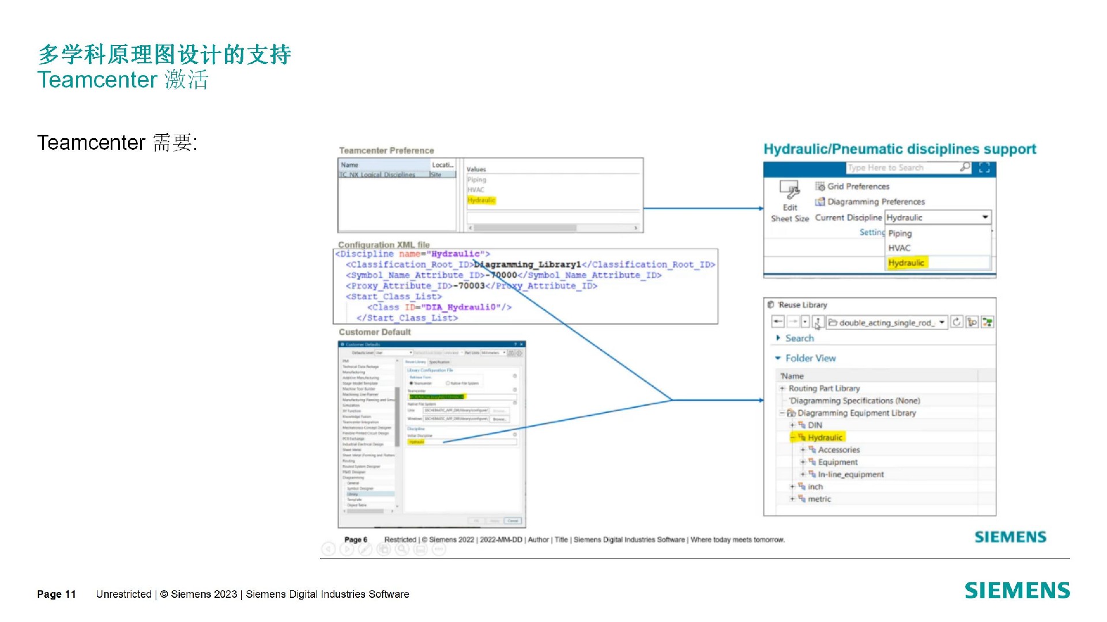Image resolution: width=1107 pixels, height=622 pixels.
Task: Collapse the Folder View section
Action: point(778,358)
